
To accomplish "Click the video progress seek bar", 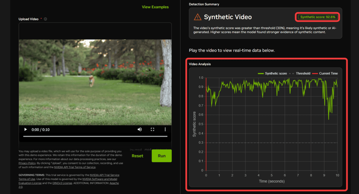I will [x=95, y=136].
